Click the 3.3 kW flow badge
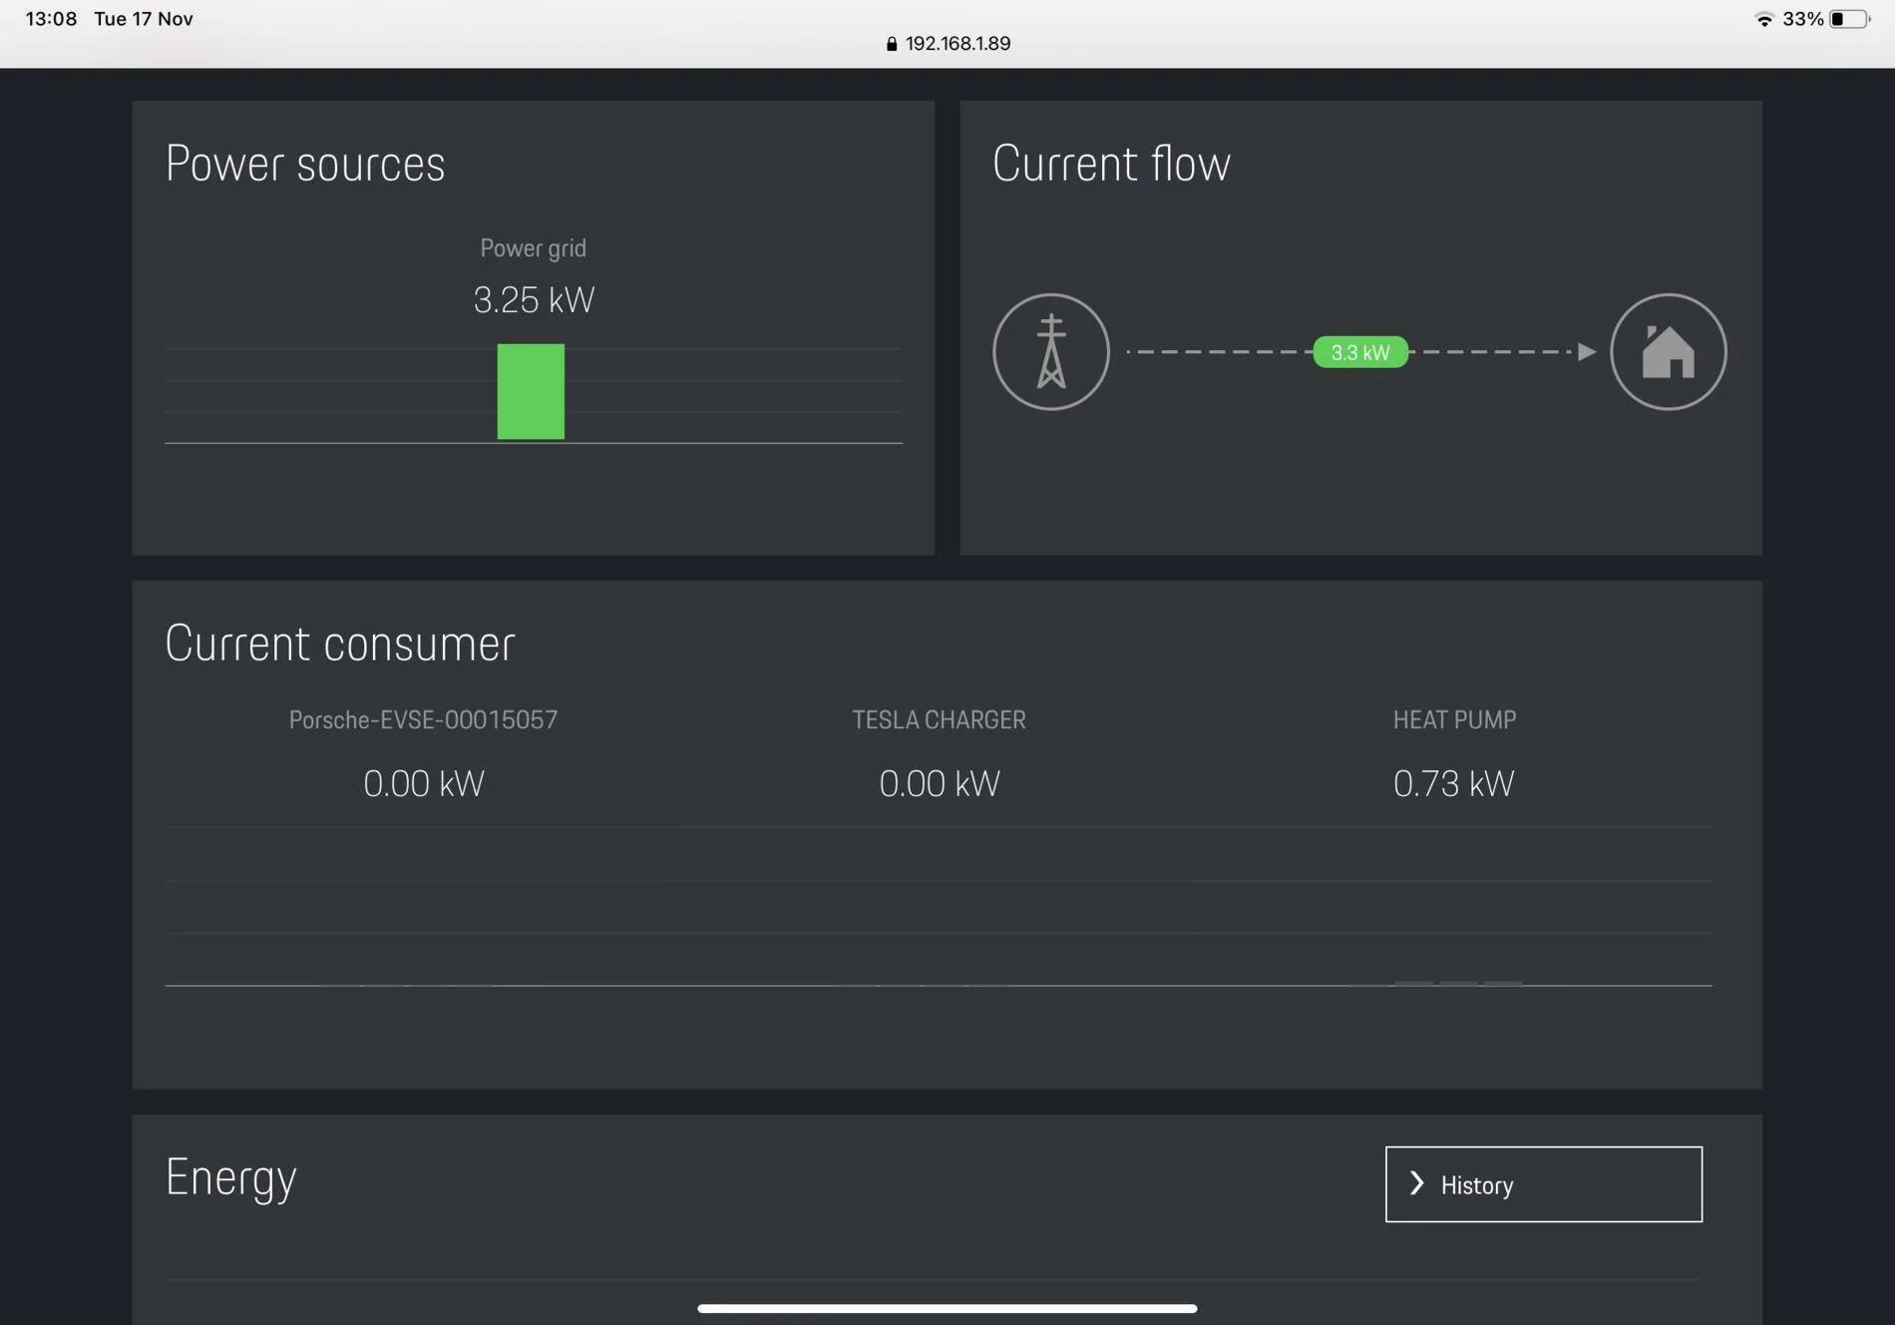1895x1325 pixels. click(1360, 352)
